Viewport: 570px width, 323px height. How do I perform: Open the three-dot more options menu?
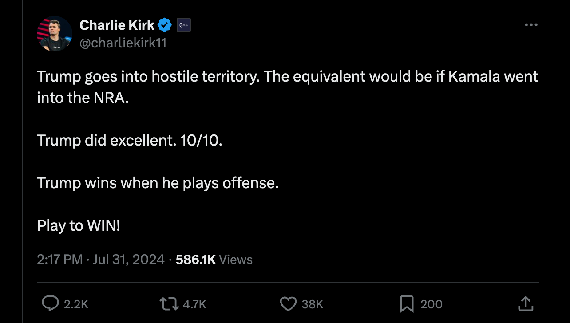click(531, 25)
